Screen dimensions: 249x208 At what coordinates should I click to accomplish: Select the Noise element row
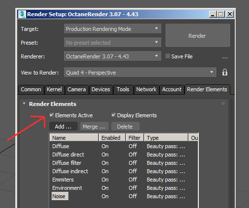click(124, 196)
